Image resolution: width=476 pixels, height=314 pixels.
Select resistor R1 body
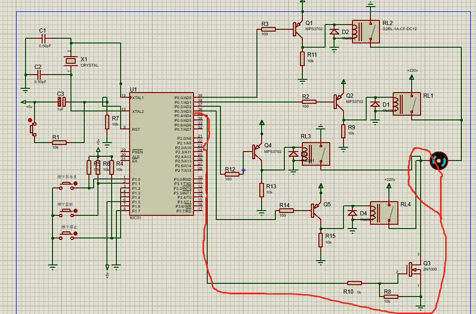pos(59,142)
